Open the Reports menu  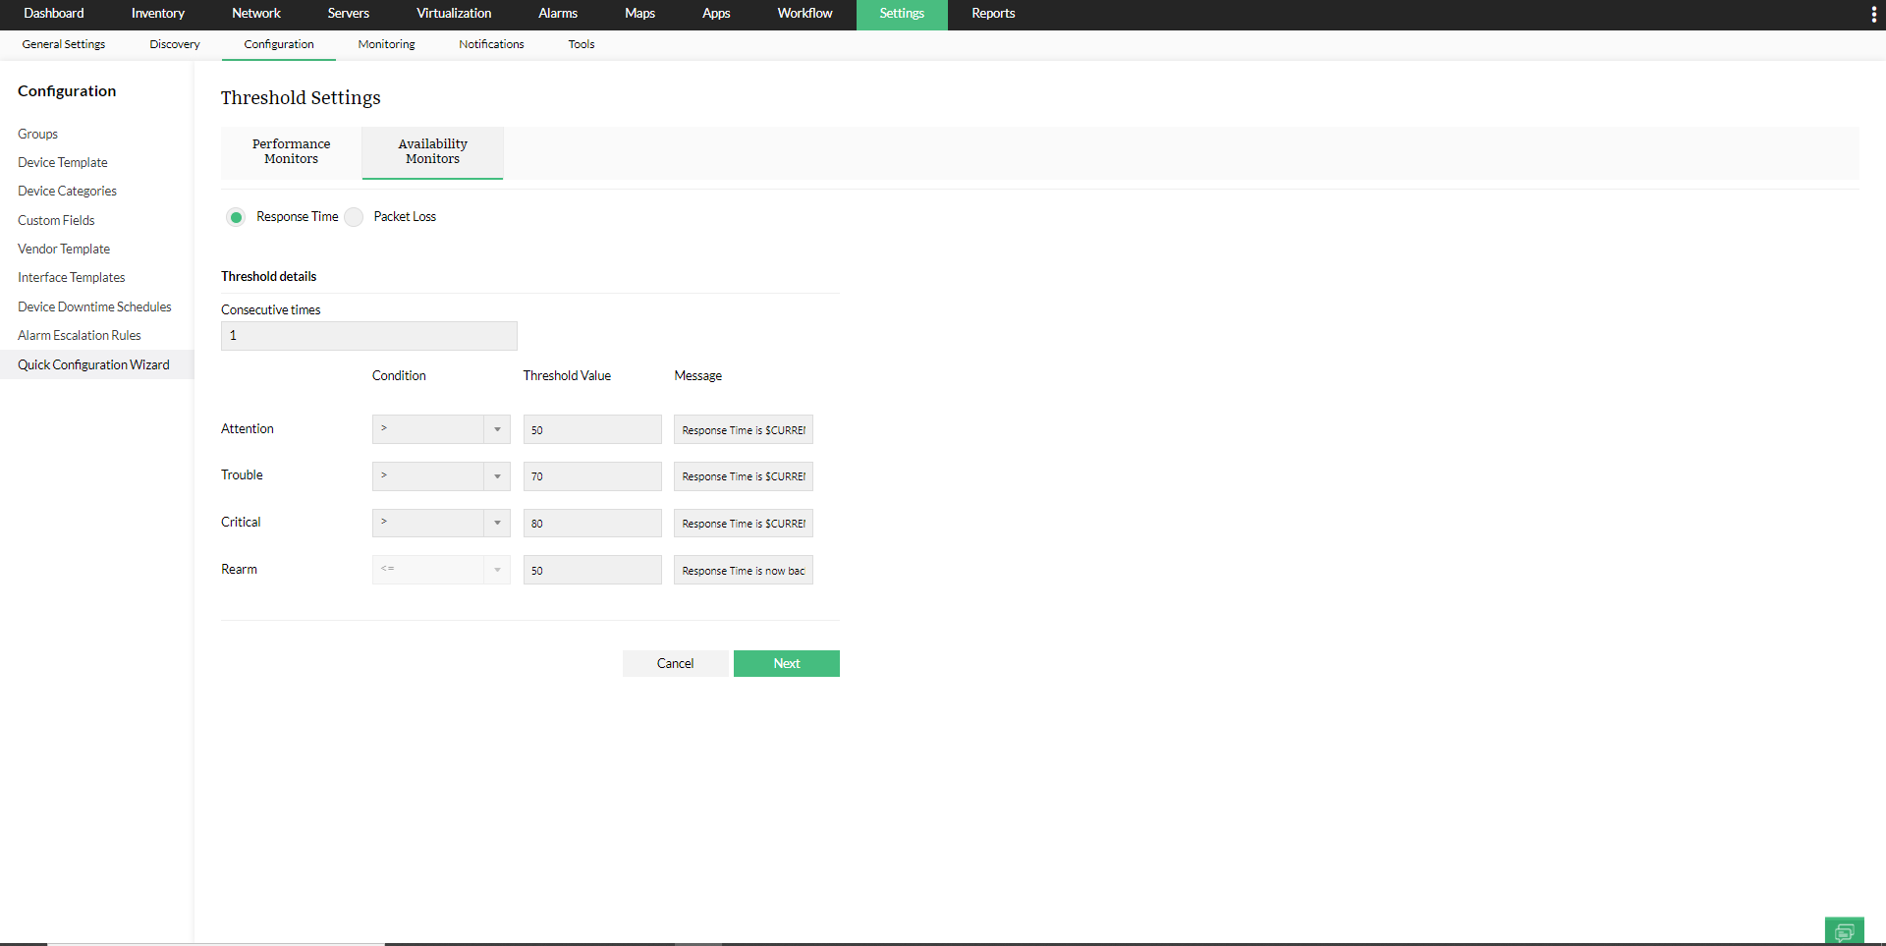pyautogui.click(x=993, y=14)
